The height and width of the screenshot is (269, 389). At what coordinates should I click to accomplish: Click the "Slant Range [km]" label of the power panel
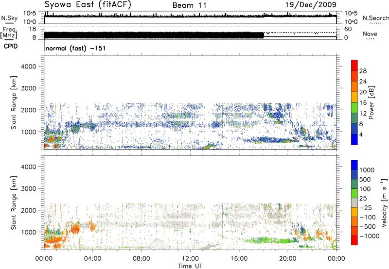click(14, 102)
